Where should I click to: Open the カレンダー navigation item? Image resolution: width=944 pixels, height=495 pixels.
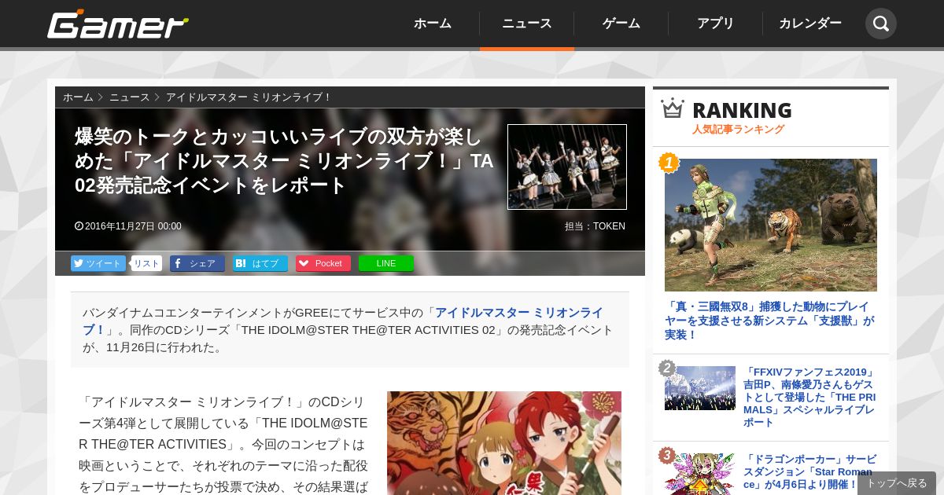810,24
